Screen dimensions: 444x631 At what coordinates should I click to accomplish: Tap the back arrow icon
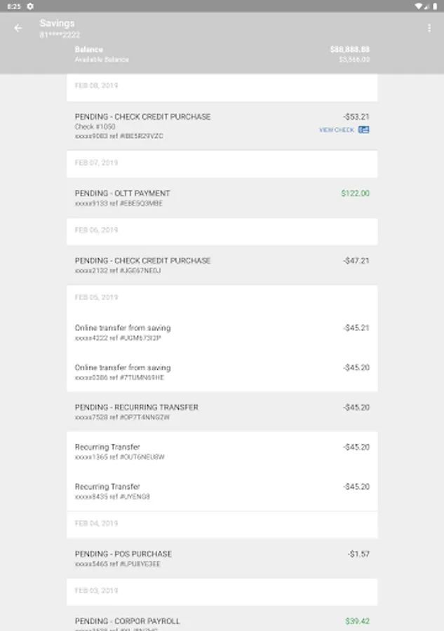point(18,28)
